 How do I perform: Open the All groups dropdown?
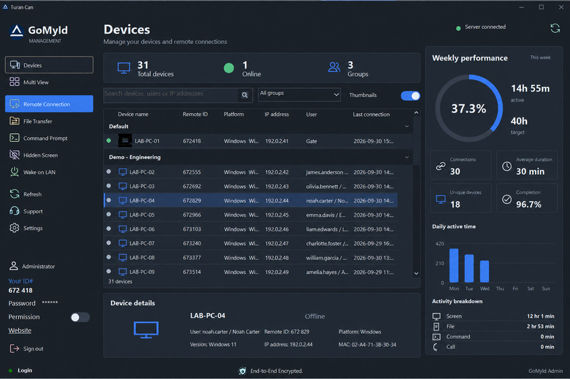[x=299, y=94]
